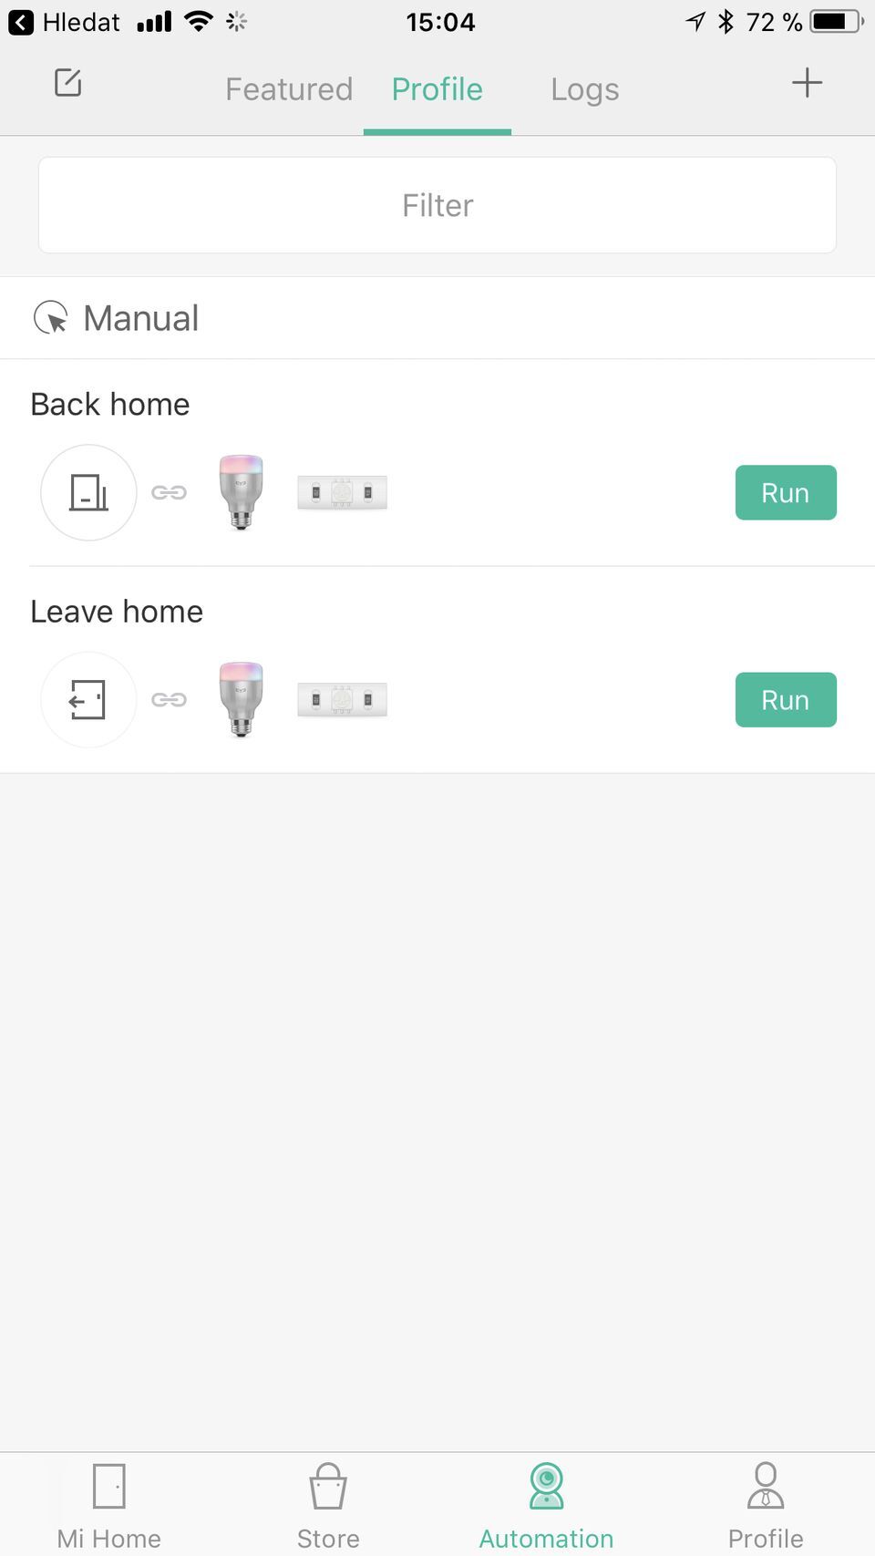
Task: Tap the Leave home exit icon
Action: [x=88, y=699]
